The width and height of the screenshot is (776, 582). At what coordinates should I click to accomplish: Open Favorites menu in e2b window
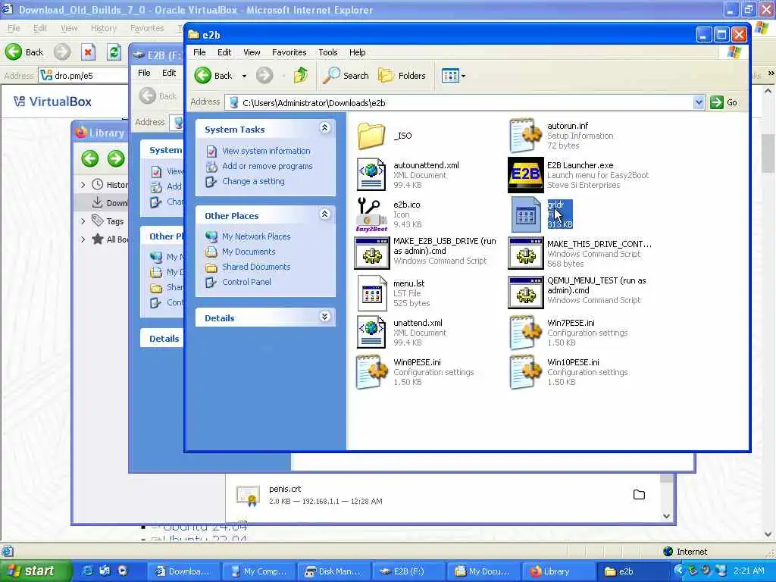(289, 52)
